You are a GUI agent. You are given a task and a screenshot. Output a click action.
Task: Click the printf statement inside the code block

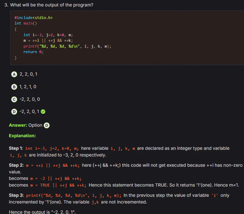[67, 46]
